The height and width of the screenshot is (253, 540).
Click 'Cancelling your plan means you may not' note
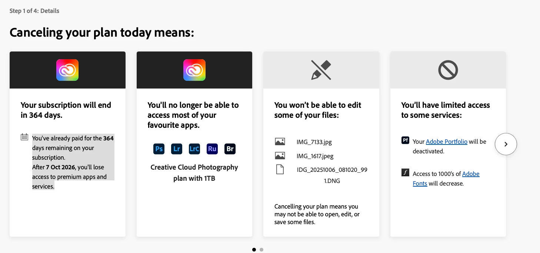pyautogui.click(x=317, y=214)
